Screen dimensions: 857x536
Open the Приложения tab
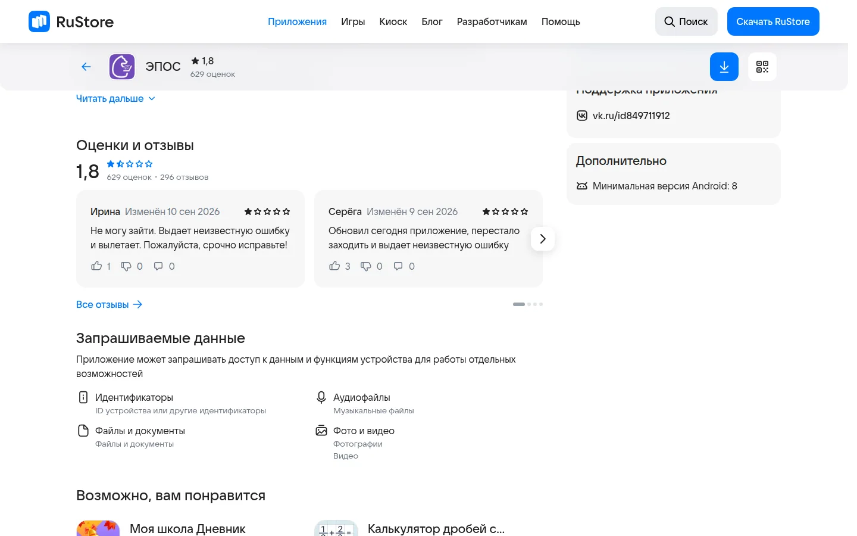[x=297, y=21]
